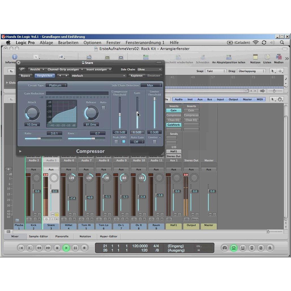This screenshot has width=291, height=291.
Task: Toggle the green cycle mode button
Action: tap(234, 248)
